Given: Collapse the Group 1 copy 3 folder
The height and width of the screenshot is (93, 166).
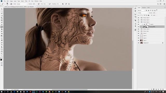Looking at the screenshot, I should tap(141, 22).
